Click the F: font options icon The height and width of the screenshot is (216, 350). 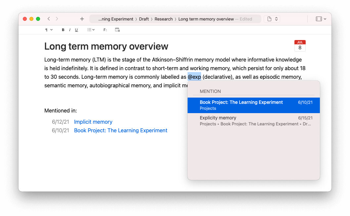[x=105, y=30]
